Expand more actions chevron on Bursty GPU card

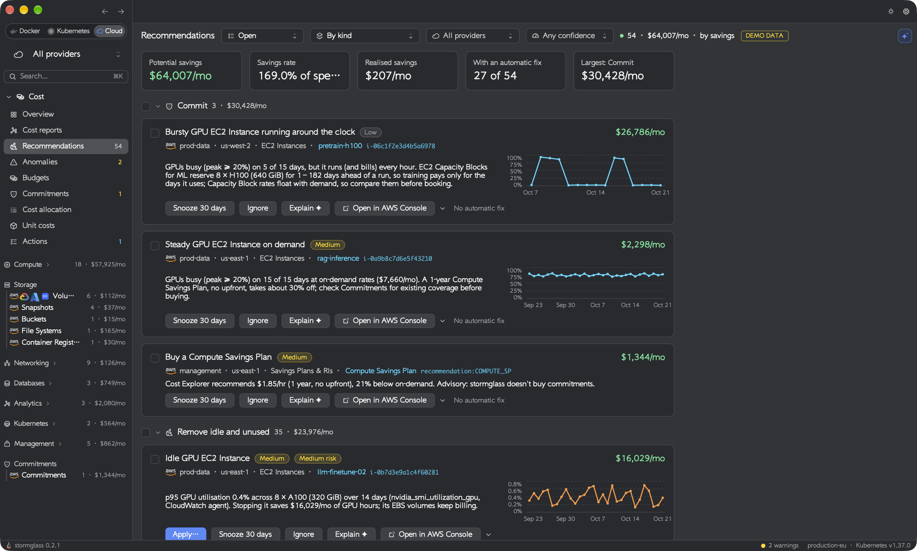[442, 208]
